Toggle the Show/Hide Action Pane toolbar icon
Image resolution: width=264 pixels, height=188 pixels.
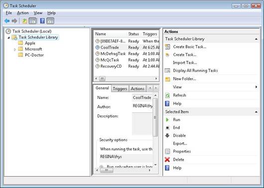point(50,21)
